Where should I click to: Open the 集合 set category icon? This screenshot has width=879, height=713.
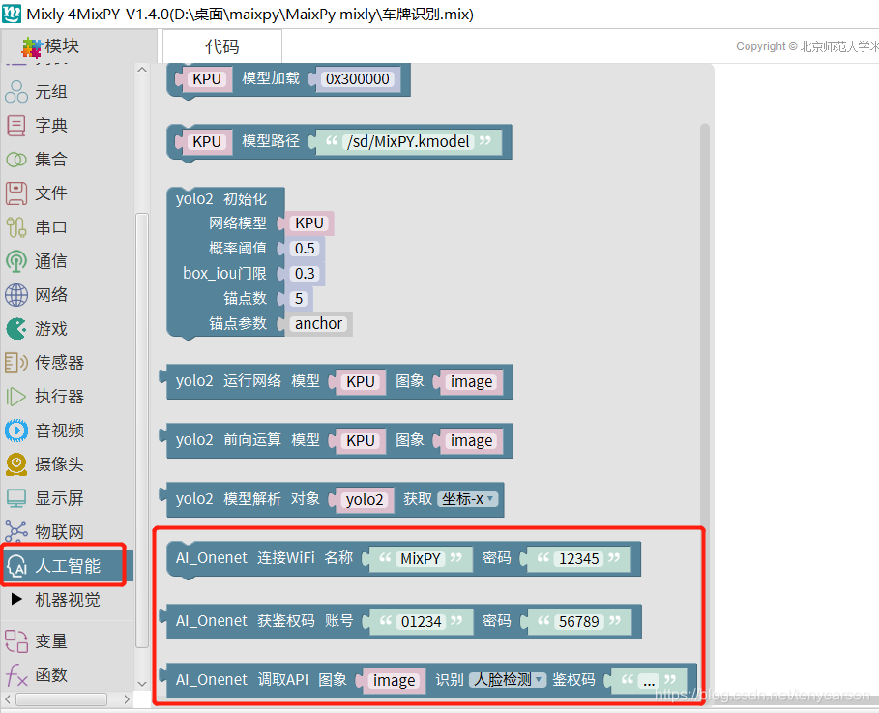pyautogui.click(x=16, y=160)
